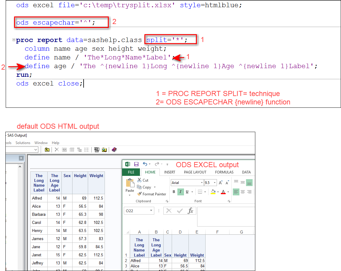Click the Paste button in Clipboard group
This screenshot has width=341, height=271.
[x=130, y=186]
